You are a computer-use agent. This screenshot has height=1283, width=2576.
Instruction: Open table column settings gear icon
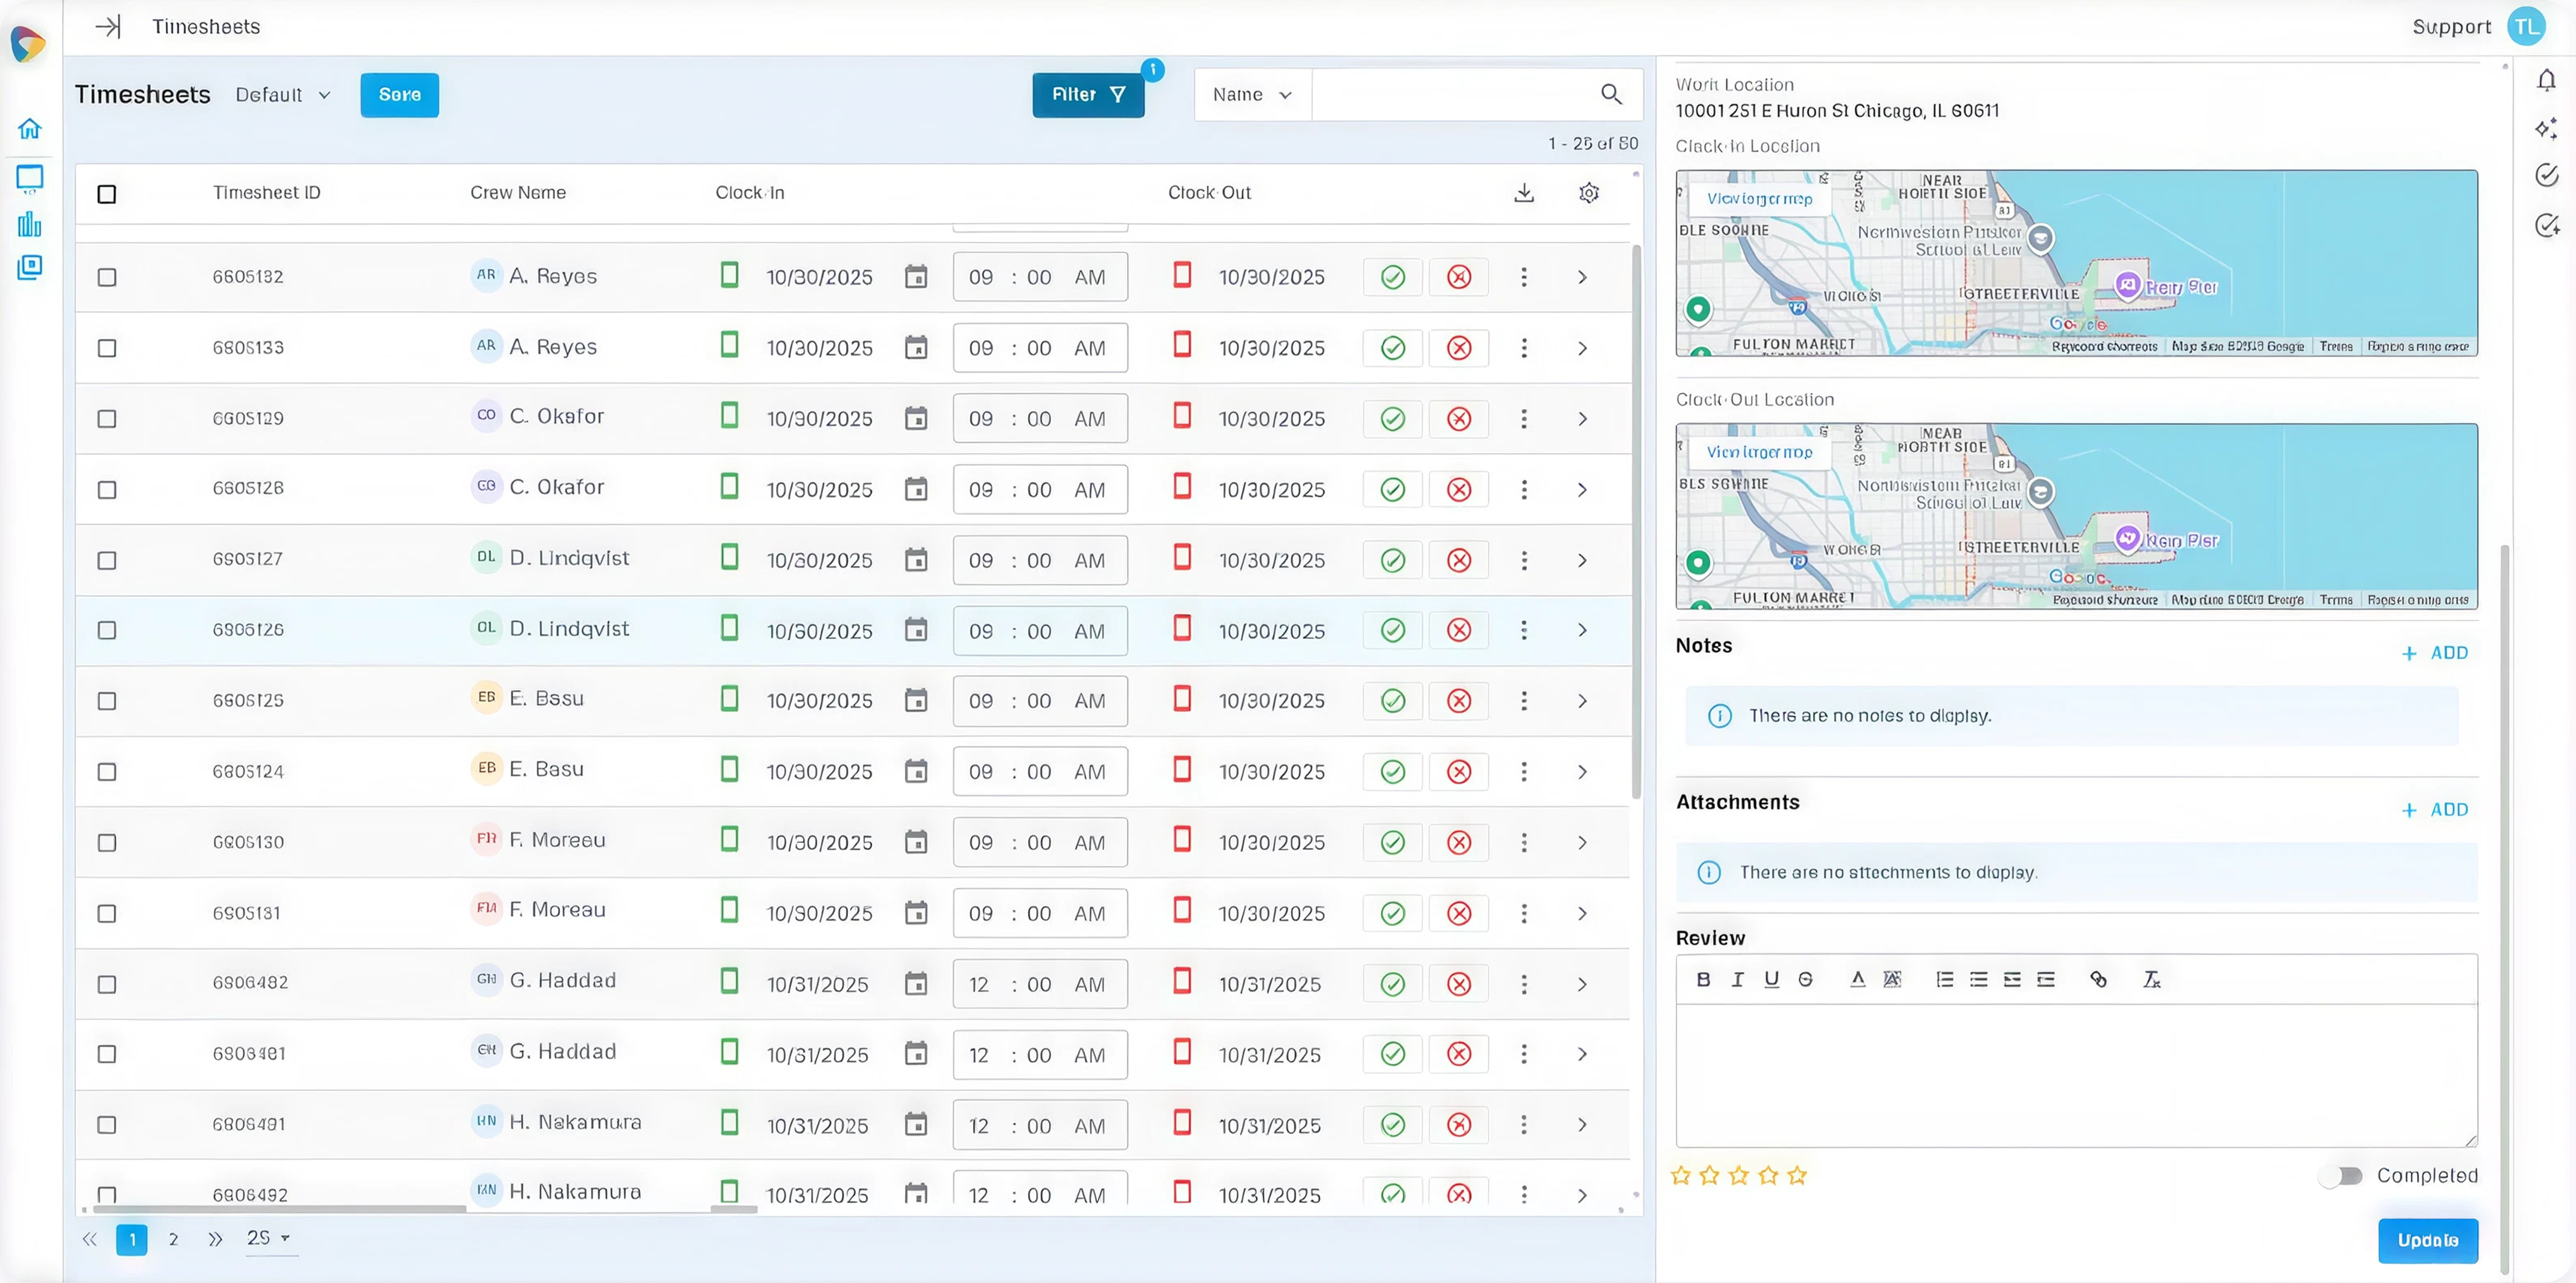pos(1589,193)
